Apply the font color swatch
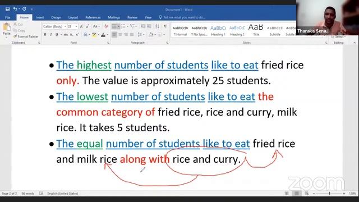Image resolution: width=359 pixels, height=202 pixels. [103, 35]
